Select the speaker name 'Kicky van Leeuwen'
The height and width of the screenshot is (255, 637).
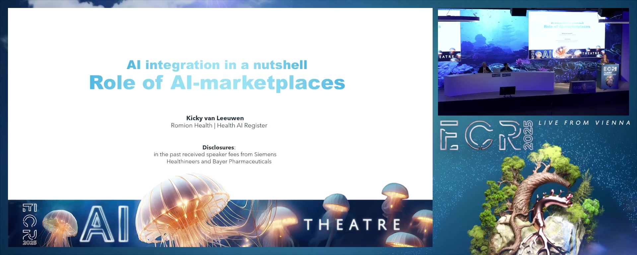pyautogui.click(x=215, y=118)
